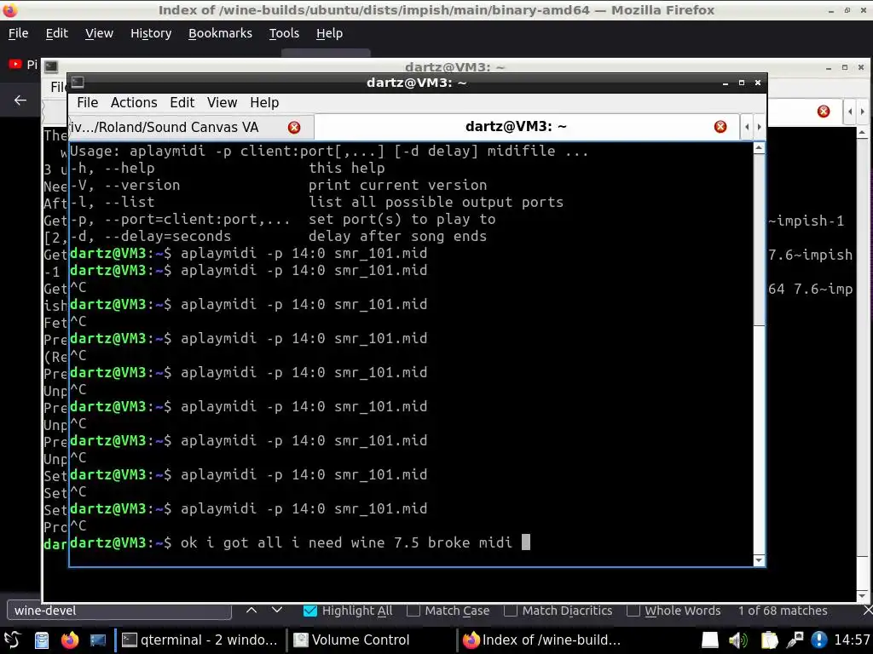The image size is (873, 654).
Task: Click the wine-devel find search field
Action: point(119,610)
